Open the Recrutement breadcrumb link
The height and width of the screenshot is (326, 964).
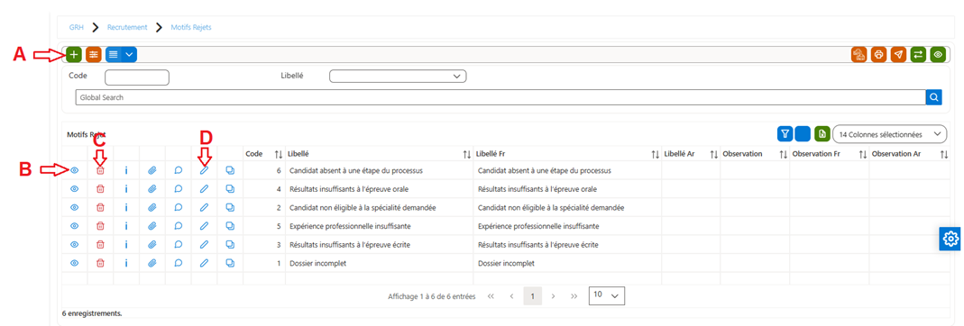pyautogui.click(x=127, y=28)
